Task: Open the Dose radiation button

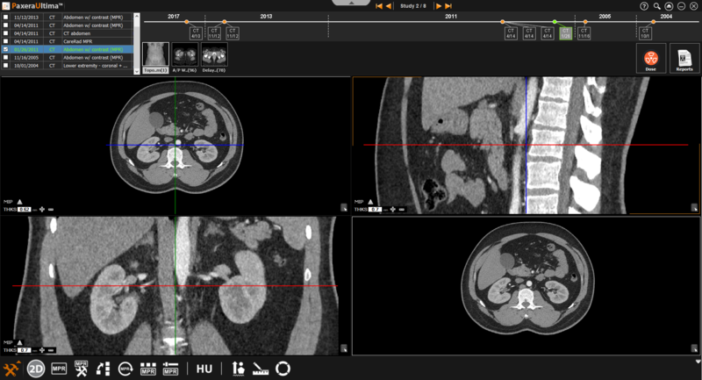Action: tap(650, 59)
